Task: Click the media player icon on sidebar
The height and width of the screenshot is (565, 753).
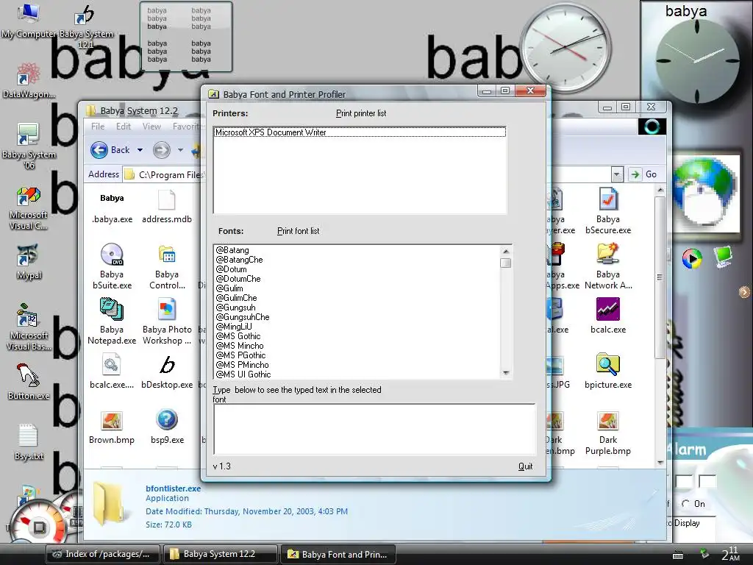Action: 691,258
